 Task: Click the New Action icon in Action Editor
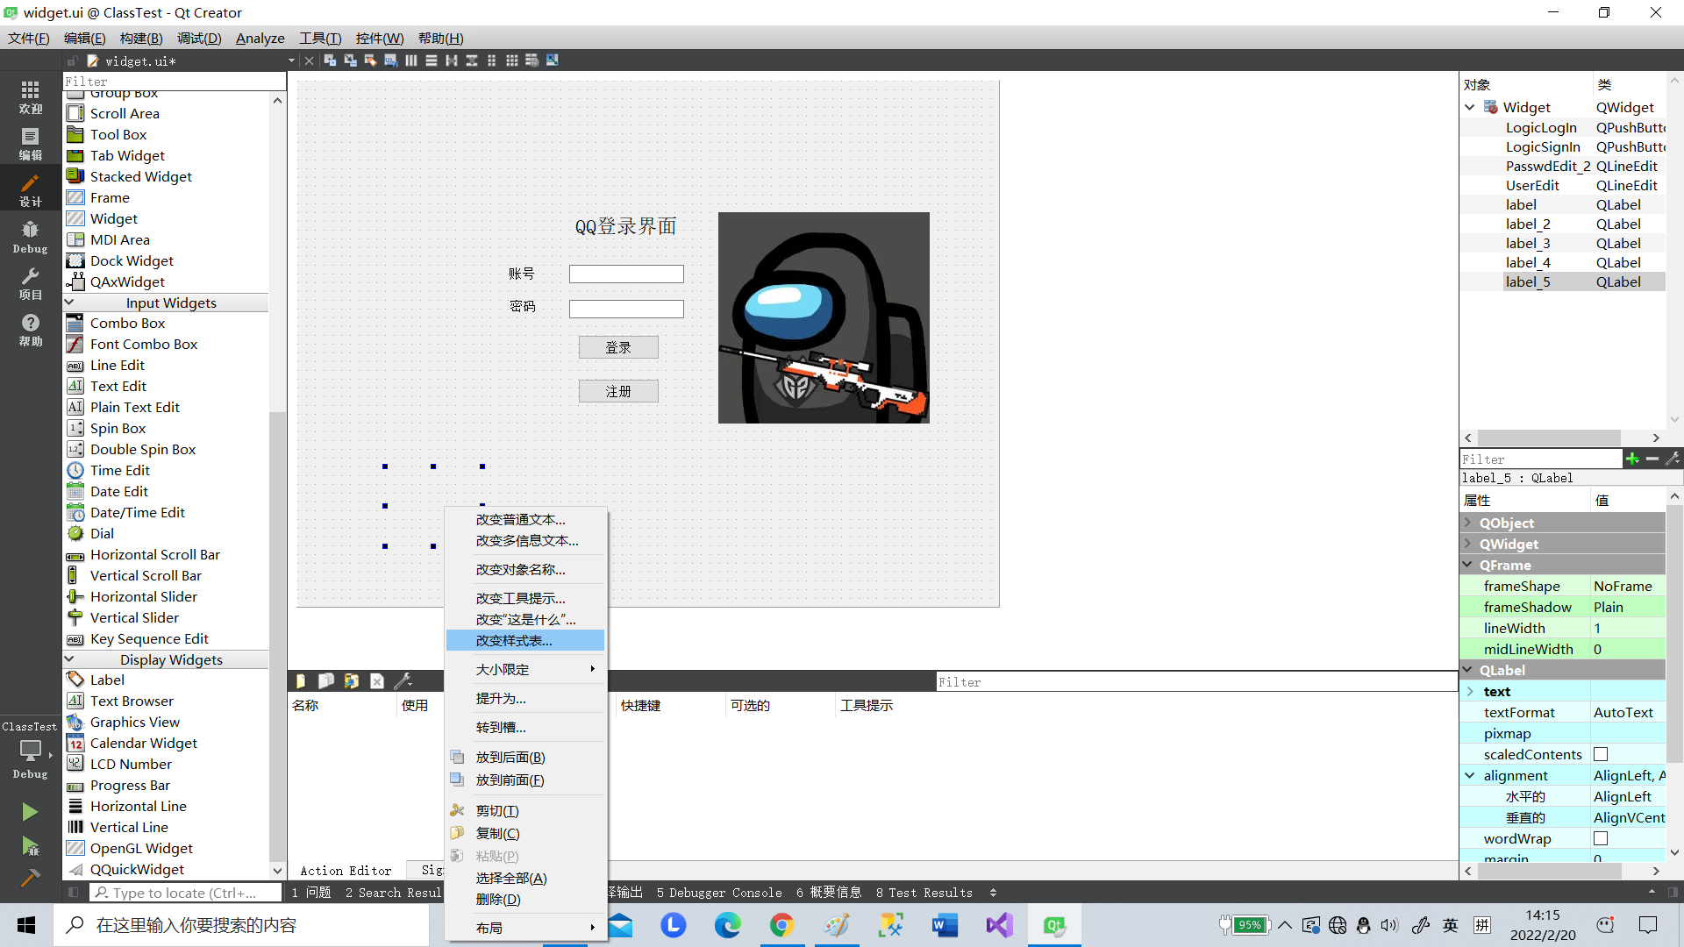tap(301, 680)
